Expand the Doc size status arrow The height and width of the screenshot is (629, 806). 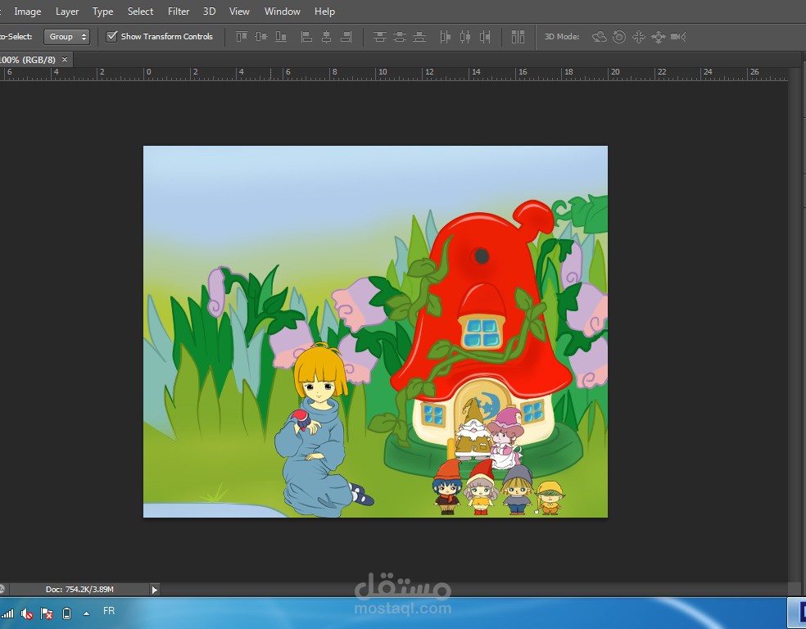pyautogui.click(x=154, y=590)
